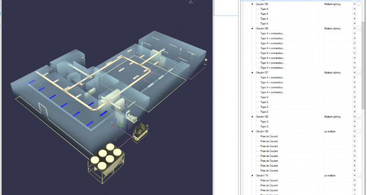Collapse the Circuit n°06 tree node
Screen dimensions: 367x195
252,29
